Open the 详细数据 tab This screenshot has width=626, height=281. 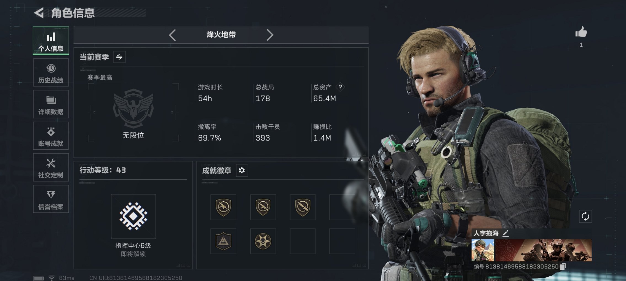[x=51, y=104]
